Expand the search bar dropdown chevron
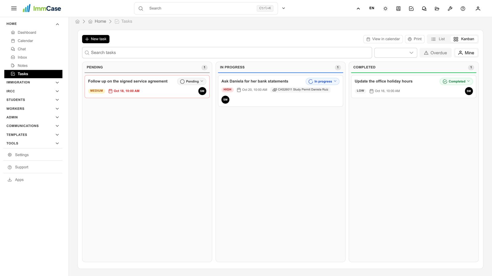Screen dimensions: 492x276 [284, 8]
